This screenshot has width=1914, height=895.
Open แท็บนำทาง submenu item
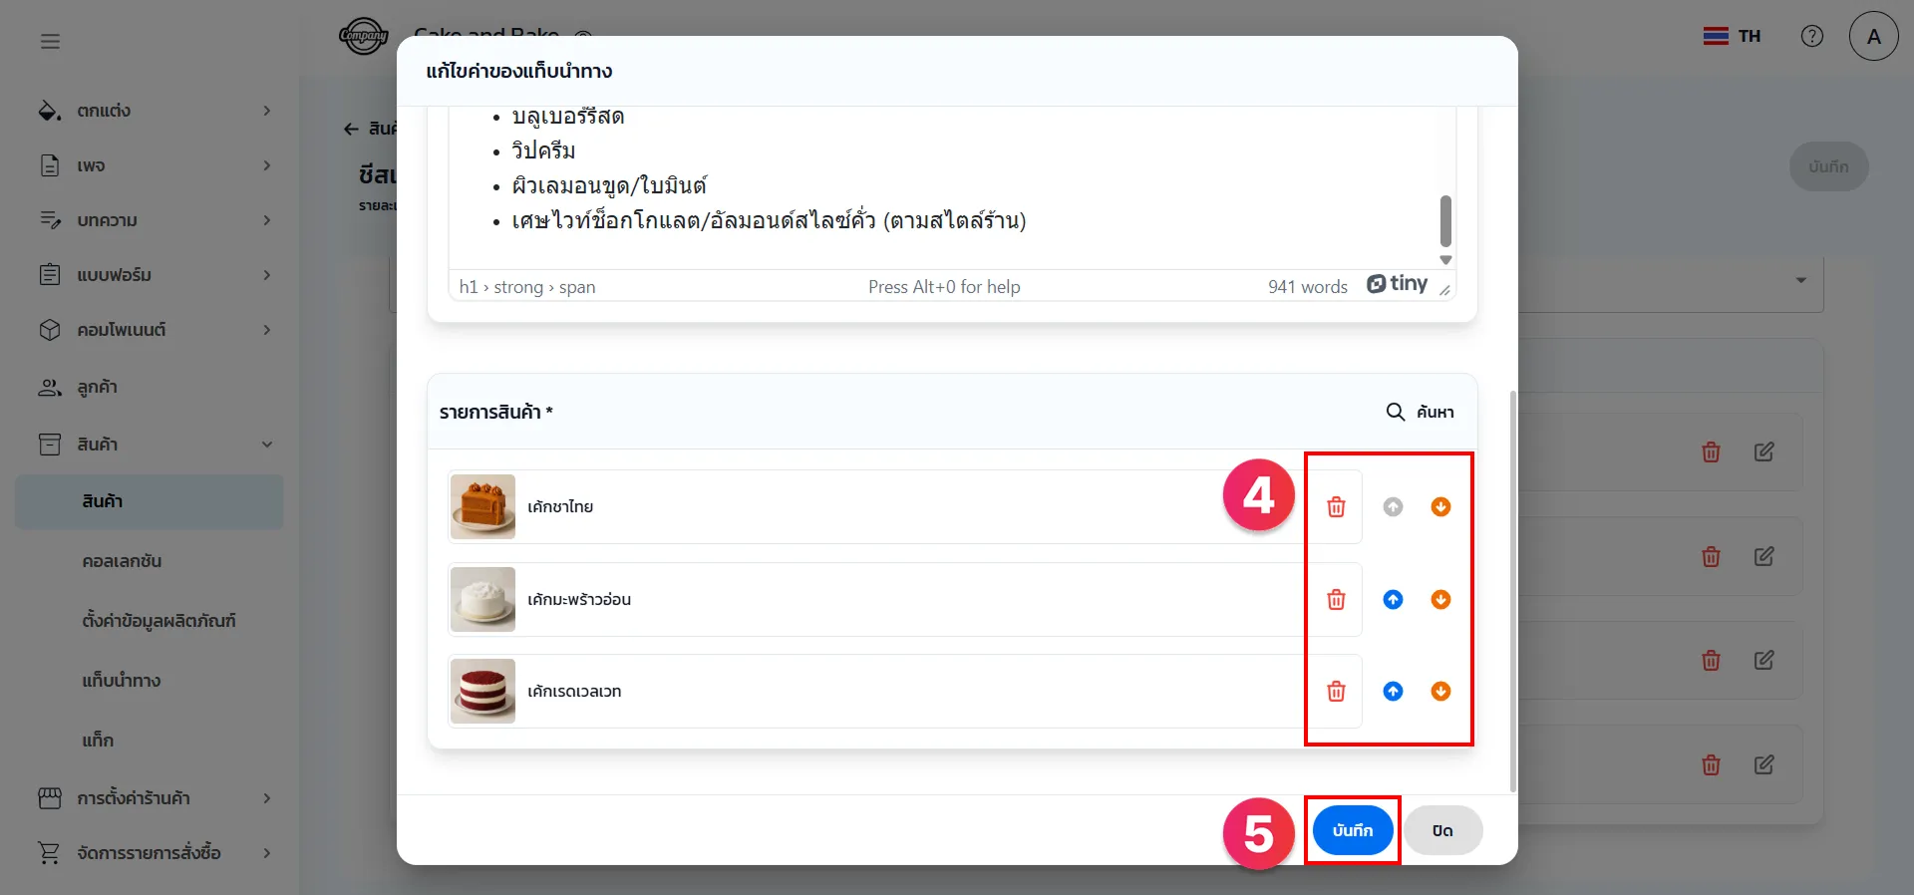coord(122,681)
